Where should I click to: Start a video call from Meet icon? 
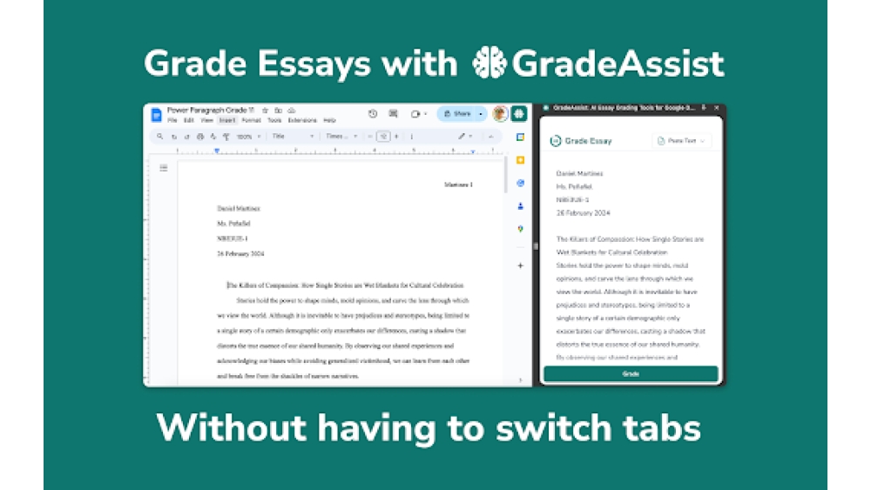coord(415,114)
